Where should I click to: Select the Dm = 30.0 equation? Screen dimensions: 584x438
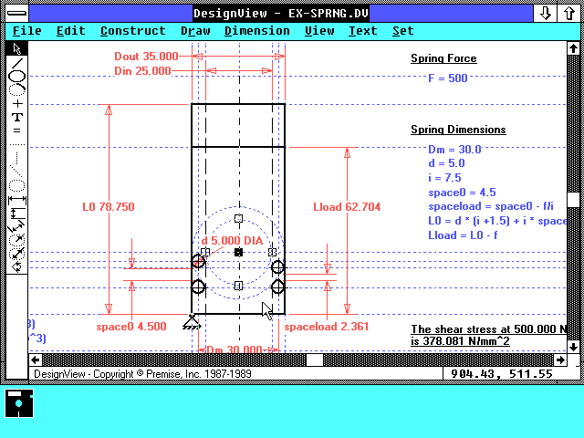click(x=454, y=150)
